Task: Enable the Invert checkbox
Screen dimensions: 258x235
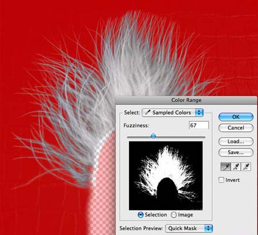Action: tap(221, 180)
